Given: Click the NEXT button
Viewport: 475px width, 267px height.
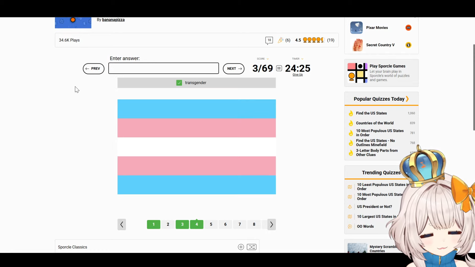Looking at the screenshot, I should tap(234, 69).
